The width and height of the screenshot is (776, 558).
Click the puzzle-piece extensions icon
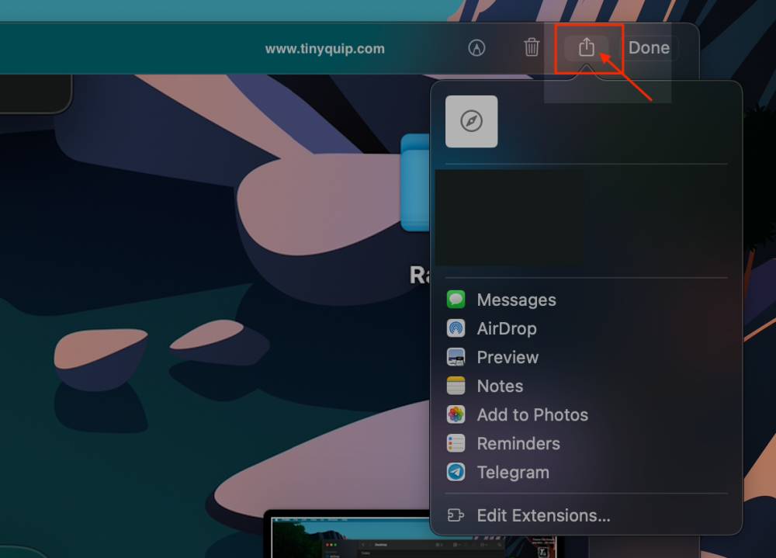pos(456,515)
